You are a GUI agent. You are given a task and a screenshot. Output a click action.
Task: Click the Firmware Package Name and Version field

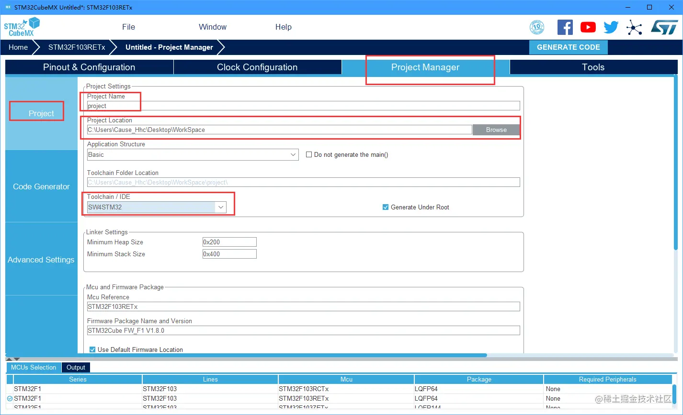[x=303, y=330]
